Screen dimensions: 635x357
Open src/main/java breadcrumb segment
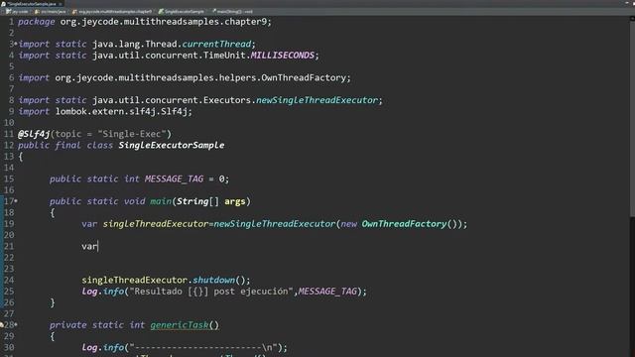(53, 12)
